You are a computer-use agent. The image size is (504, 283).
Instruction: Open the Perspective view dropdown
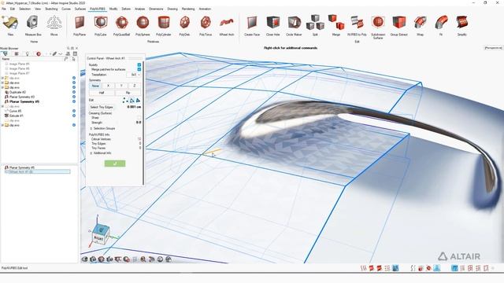tap(494, 48)
